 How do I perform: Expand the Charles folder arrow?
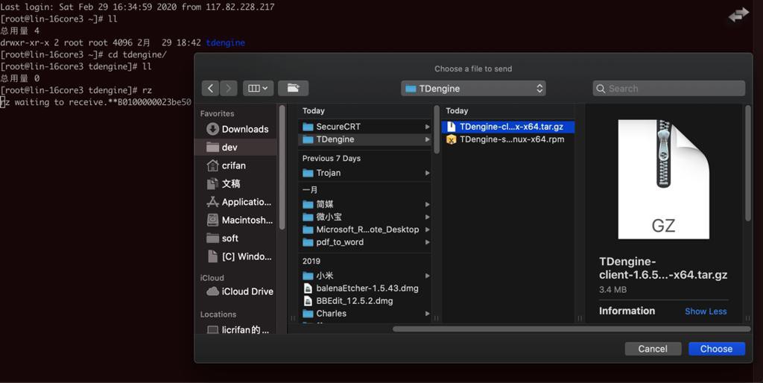coord(427,314)
